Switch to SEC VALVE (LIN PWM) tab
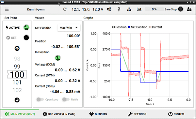This screenshot has width=196, height=119. pos(59,114)
